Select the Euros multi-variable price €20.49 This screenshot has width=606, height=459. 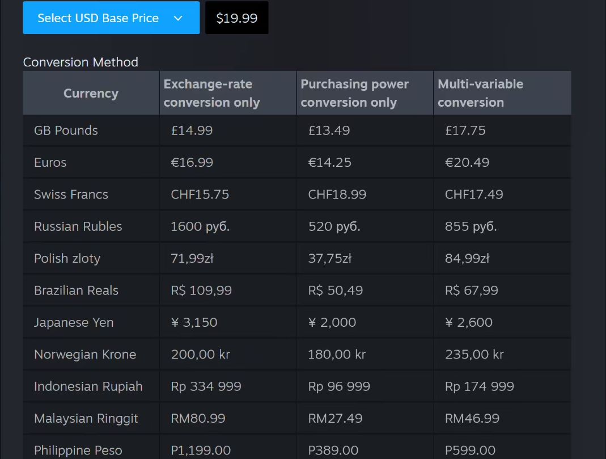pyautogui.click(x=467, y=162)
